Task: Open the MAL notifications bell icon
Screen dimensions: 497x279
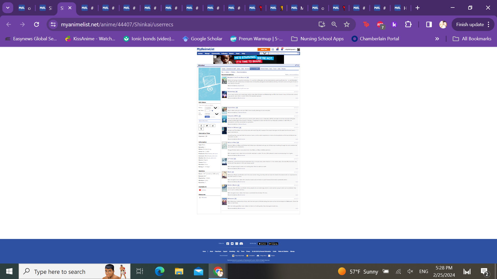Action: click(x=282, y=50)
